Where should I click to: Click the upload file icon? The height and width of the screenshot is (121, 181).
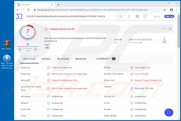129,16
